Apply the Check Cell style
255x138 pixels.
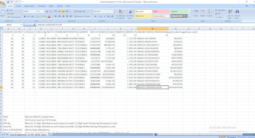point(179,16)
